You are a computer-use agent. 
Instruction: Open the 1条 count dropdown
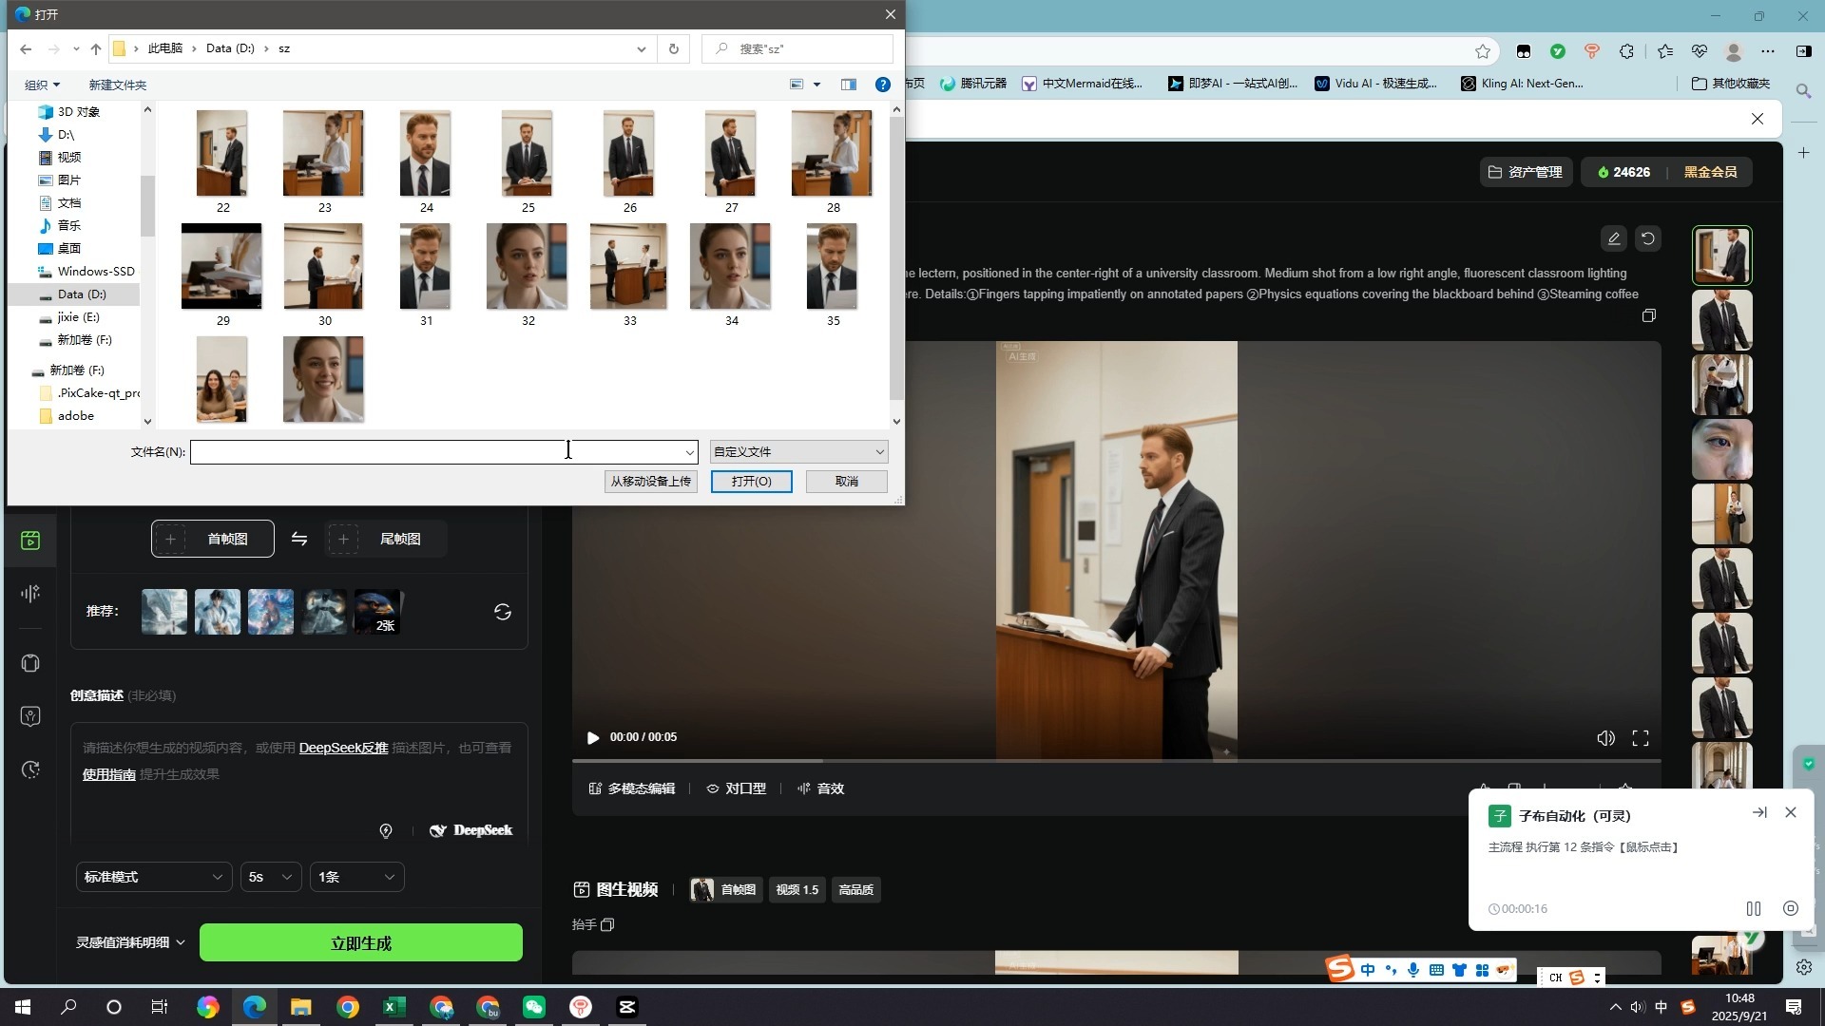point(356,877)
